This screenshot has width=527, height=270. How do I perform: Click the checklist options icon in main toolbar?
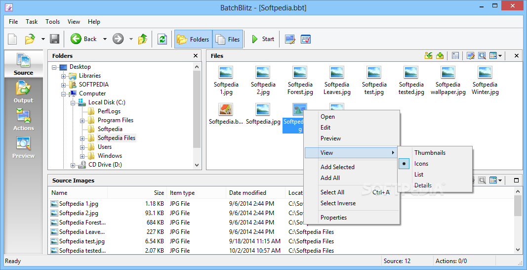pyautogui.click(x=306, y=39)
